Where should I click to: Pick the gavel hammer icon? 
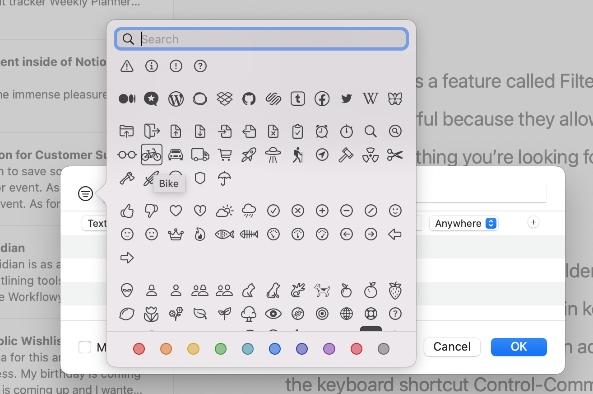(346, 155)
